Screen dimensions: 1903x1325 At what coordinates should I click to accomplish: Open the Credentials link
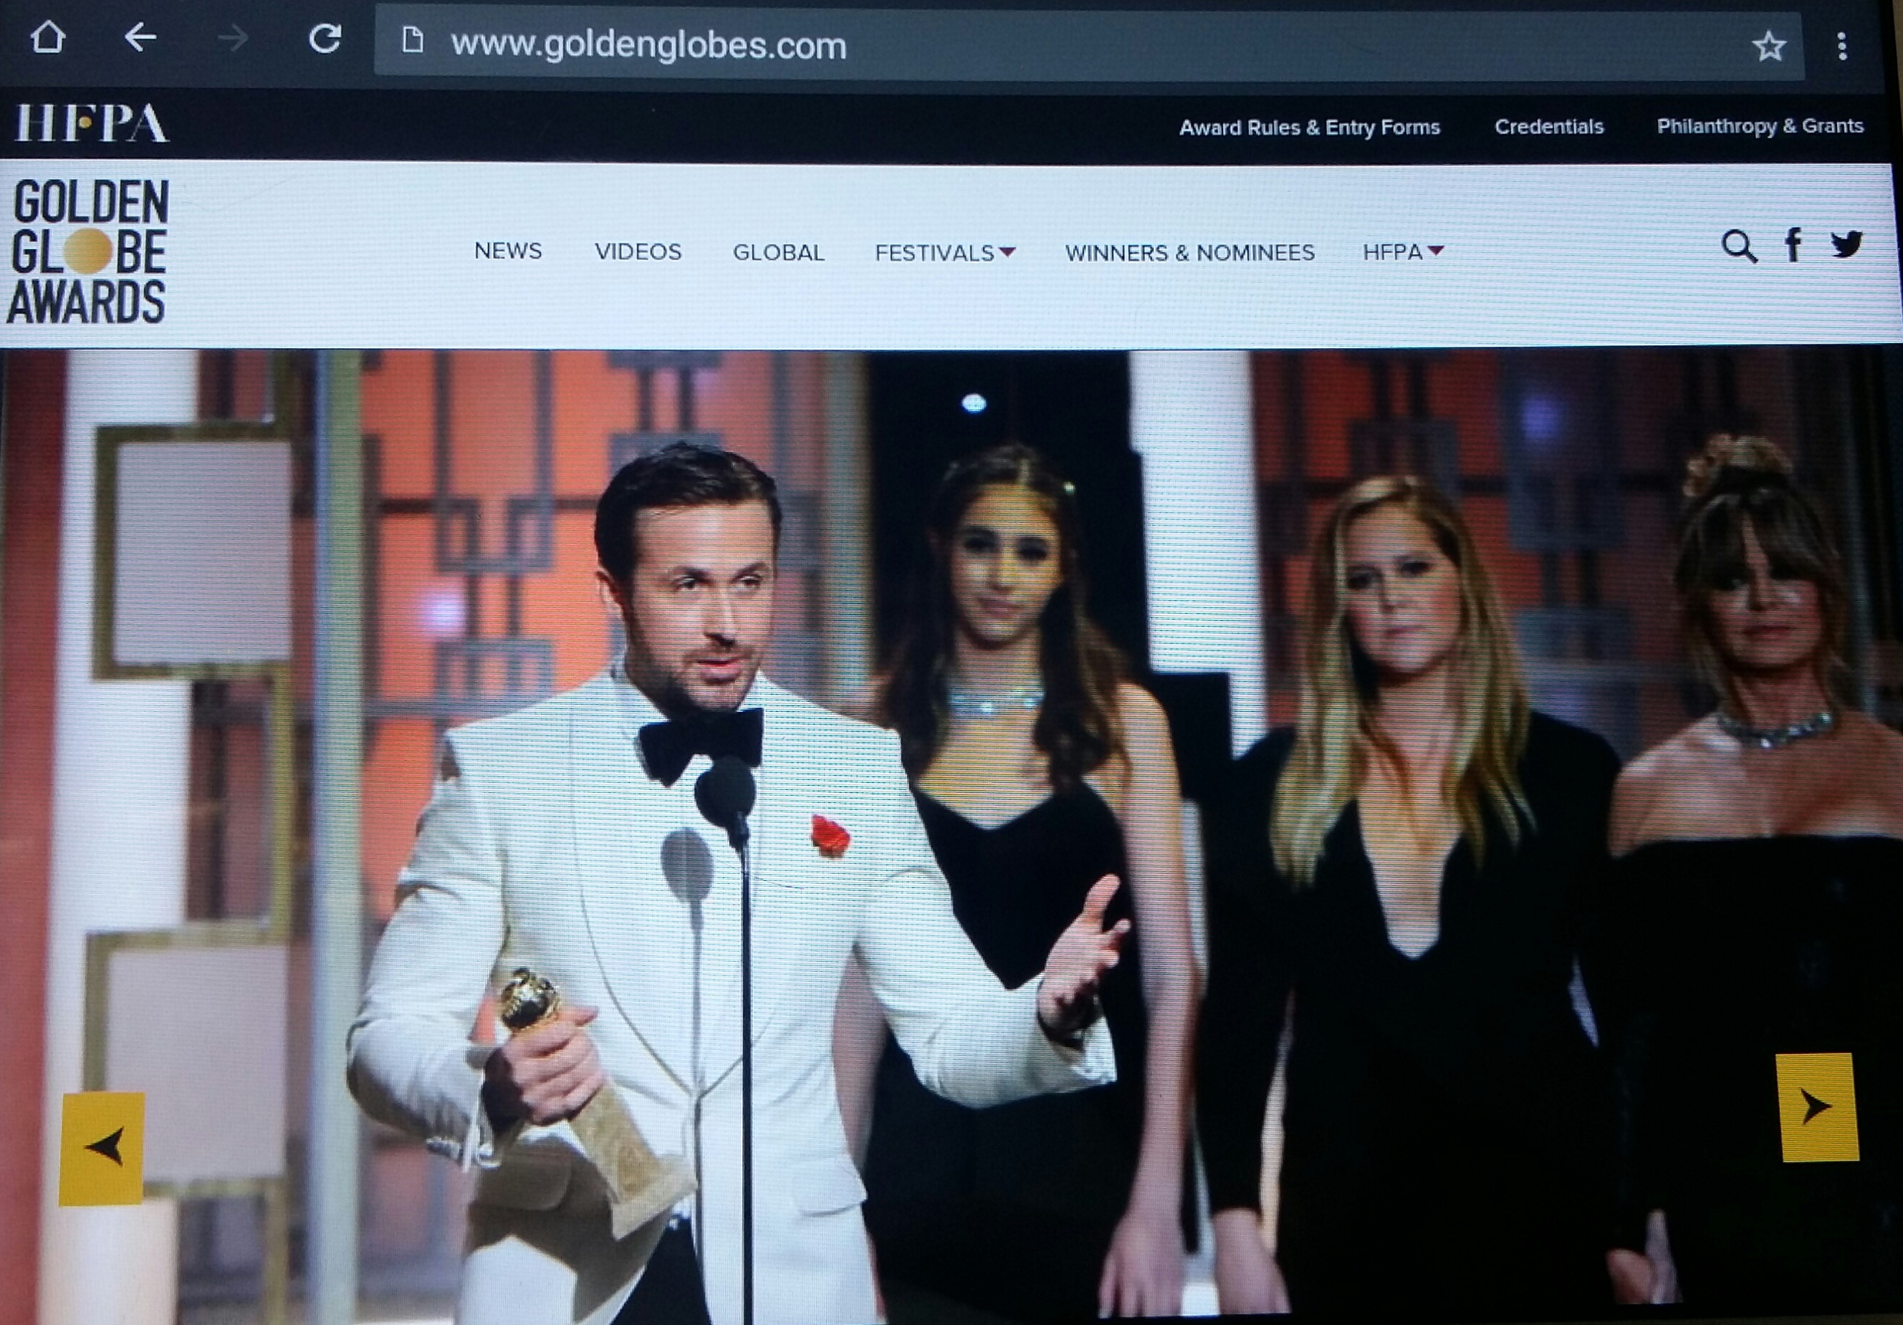tap(1548, 127)
